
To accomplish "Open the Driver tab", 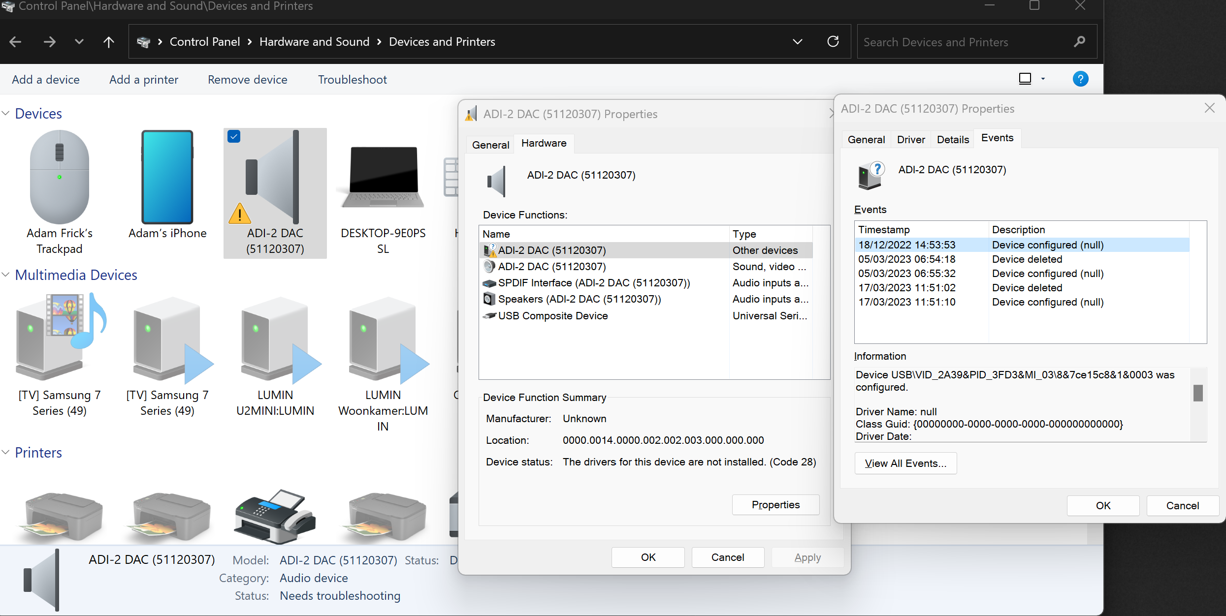I will click(x=911, y=140).
